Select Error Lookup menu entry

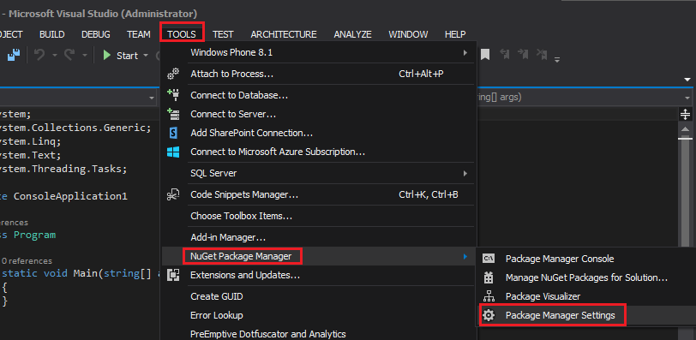tap(319, 316)
